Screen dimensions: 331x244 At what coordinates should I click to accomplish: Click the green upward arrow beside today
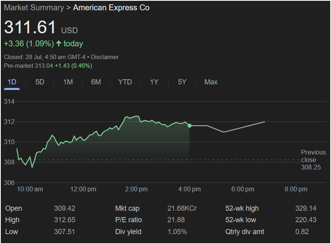coord(59,44)
